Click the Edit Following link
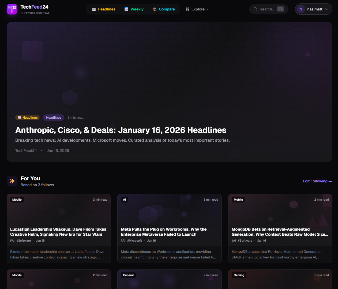Viewport: 338px width, 289px height. click(318, 181)
